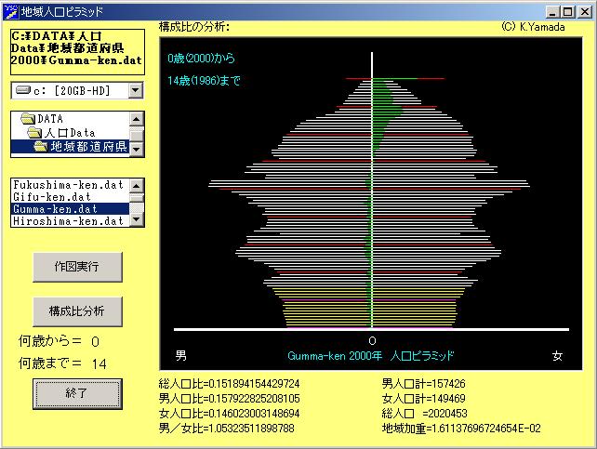Click the 構成比の分析 heading label
Viewport: 597px width, 449px height.
tap(194, 27)
